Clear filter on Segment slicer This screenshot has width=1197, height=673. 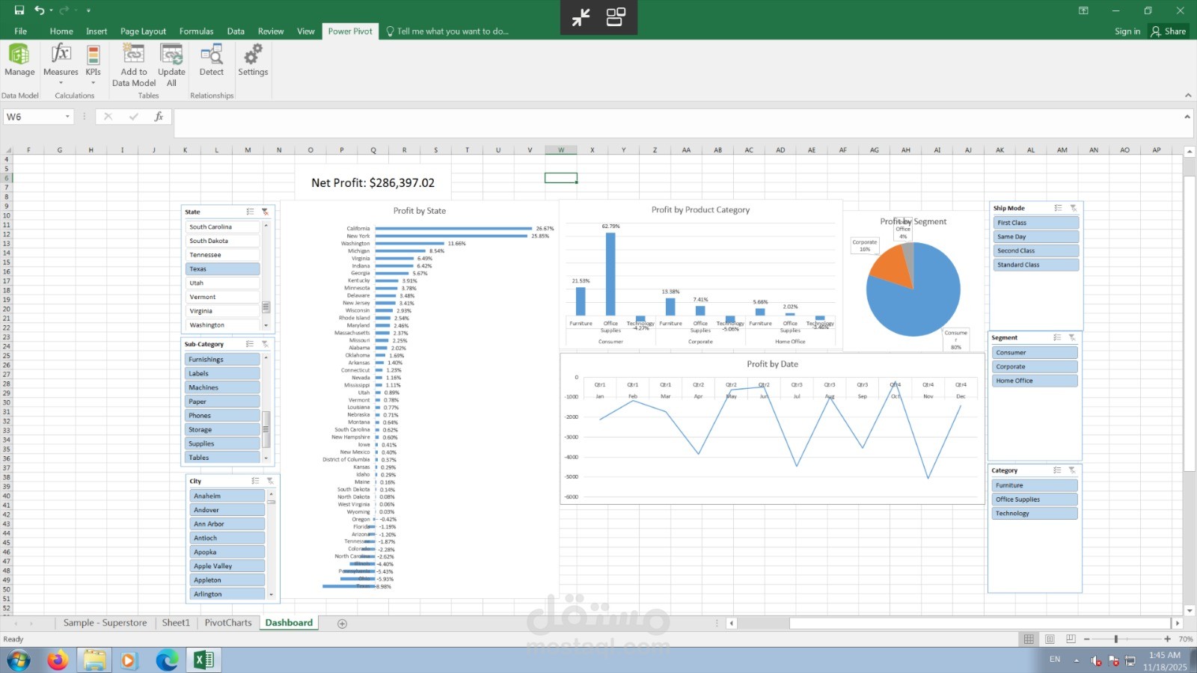pyautogui.click(x=1072, y=337)
